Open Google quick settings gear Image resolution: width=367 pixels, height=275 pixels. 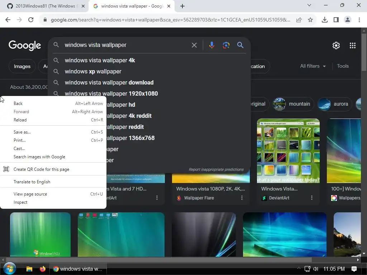336,45
